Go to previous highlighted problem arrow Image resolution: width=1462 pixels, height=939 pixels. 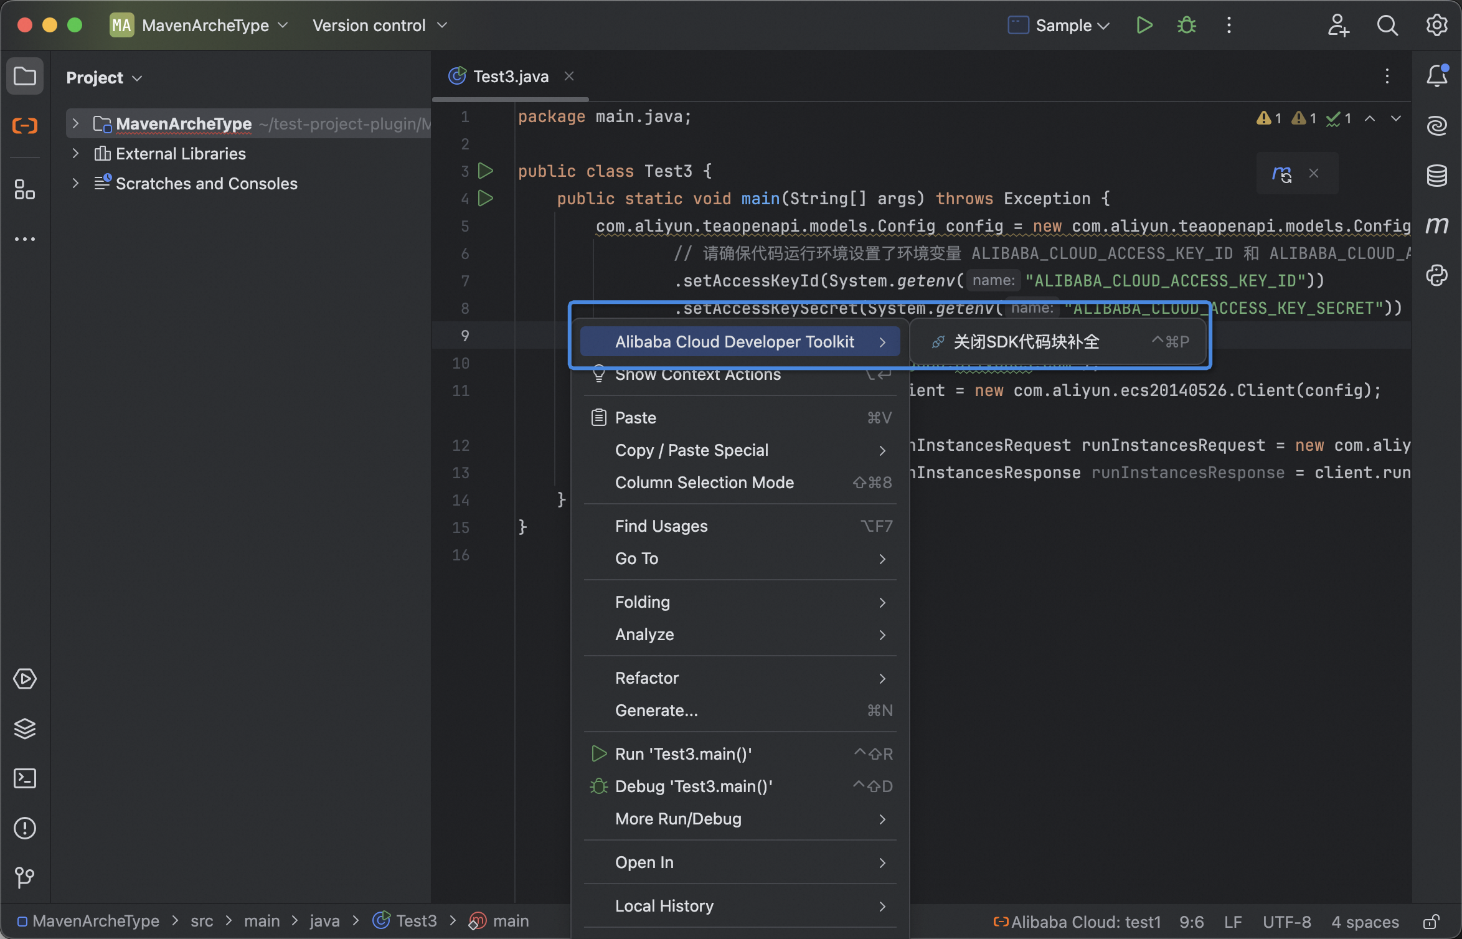[1370, 118]
